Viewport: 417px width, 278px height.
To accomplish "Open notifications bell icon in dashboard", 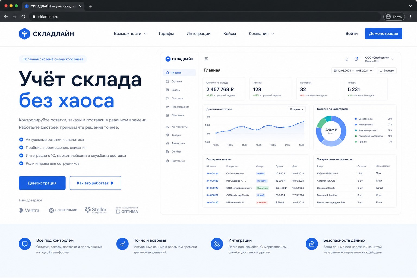I will [347, 59].
